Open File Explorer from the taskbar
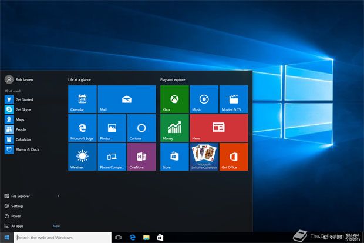This screenshot has height=243, width=364. pos(147,238)
